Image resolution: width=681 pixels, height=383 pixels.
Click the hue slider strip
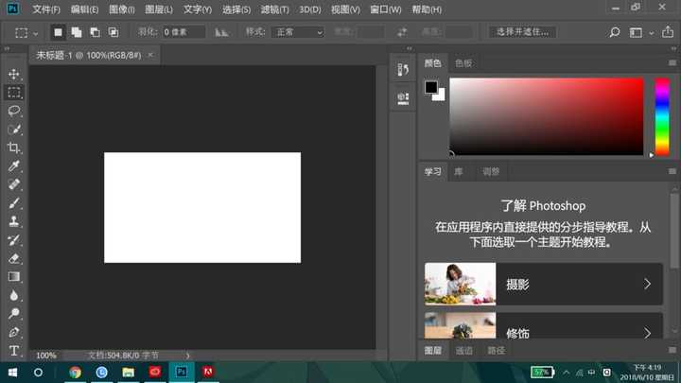click(x=662, y=116)
